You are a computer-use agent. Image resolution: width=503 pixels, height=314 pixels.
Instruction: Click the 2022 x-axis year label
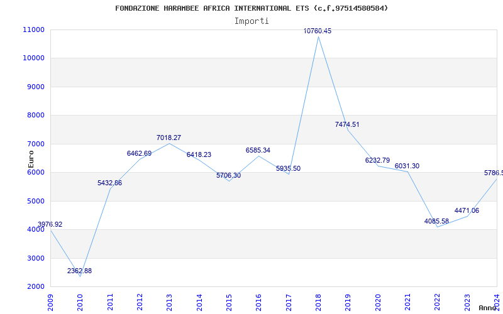click(x=438, y=303)
